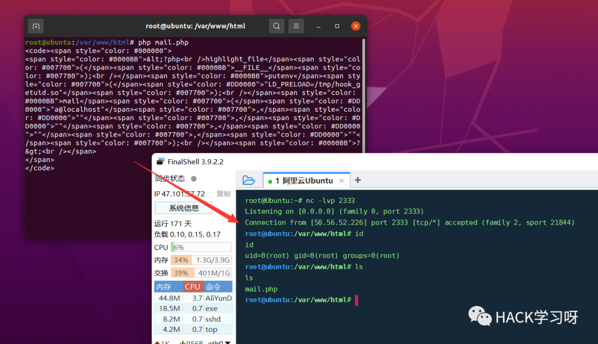Open the terminal hamburger menu

pos(296,27)
